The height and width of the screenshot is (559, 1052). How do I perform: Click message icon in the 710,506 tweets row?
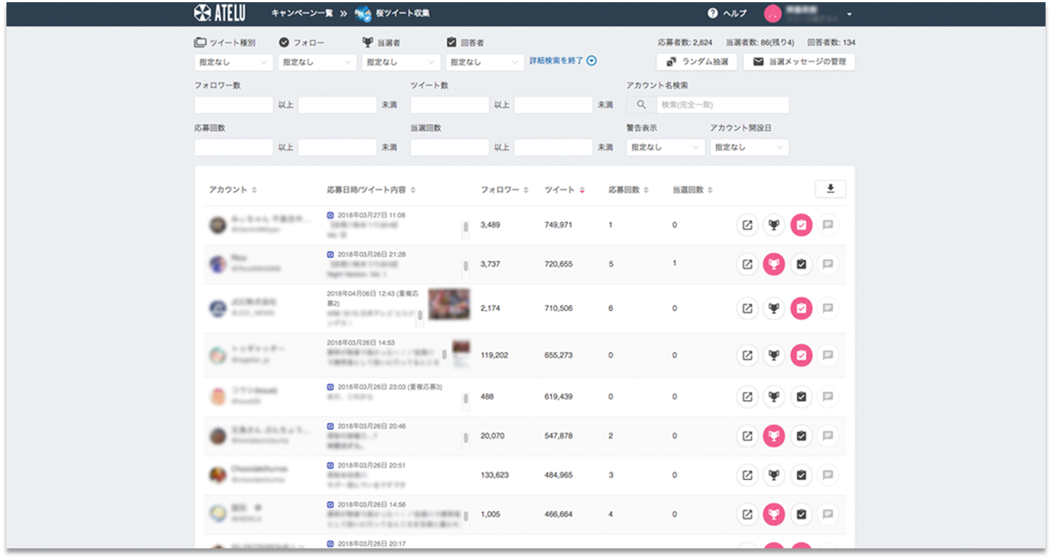[828, 309]
